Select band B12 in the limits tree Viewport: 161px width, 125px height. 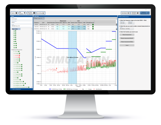click(15, 48)
